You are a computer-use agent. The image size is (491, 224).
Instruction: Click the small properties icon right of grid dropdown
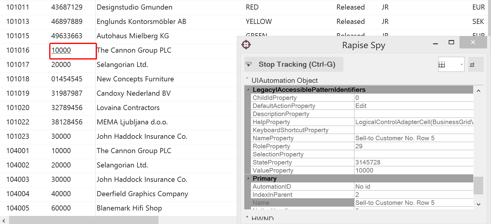tap(472, 65)
